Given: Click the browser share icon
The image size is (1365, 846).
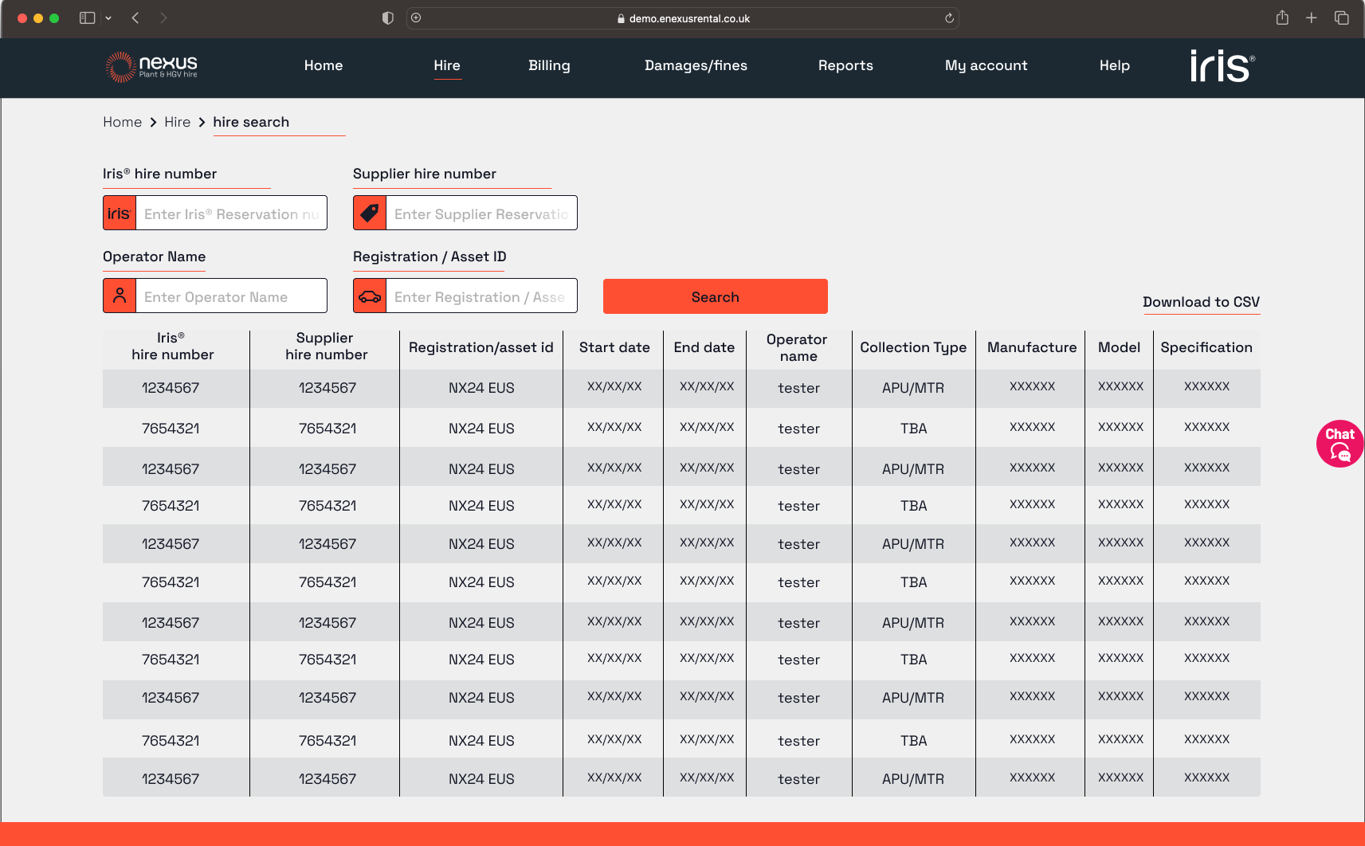Looking at the screenshot, I should (x=1282, y=18).
